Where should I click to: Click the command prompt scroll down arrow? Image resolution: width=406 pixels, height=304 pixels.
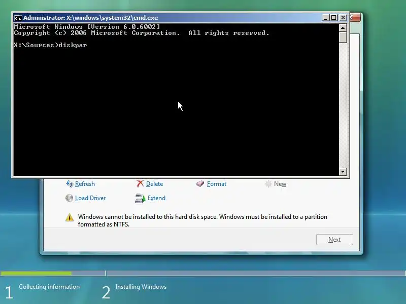click(343, 171)
